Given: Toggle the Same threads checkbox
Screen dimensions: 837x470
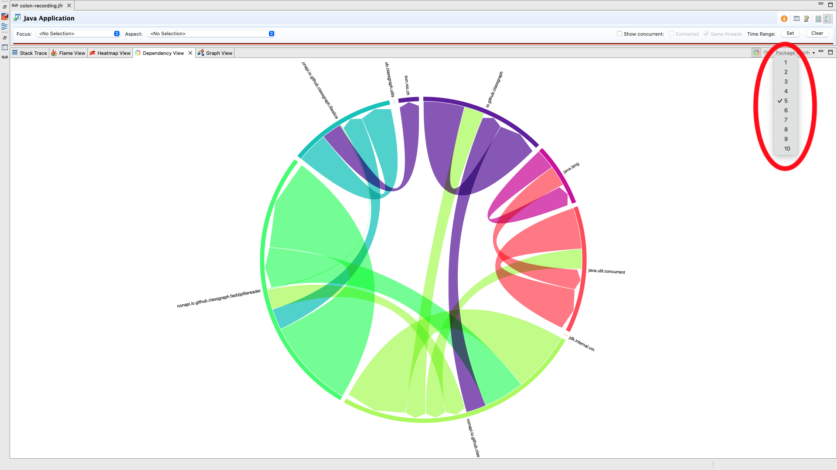Looking at the screenshot, I should pos(706,34).
